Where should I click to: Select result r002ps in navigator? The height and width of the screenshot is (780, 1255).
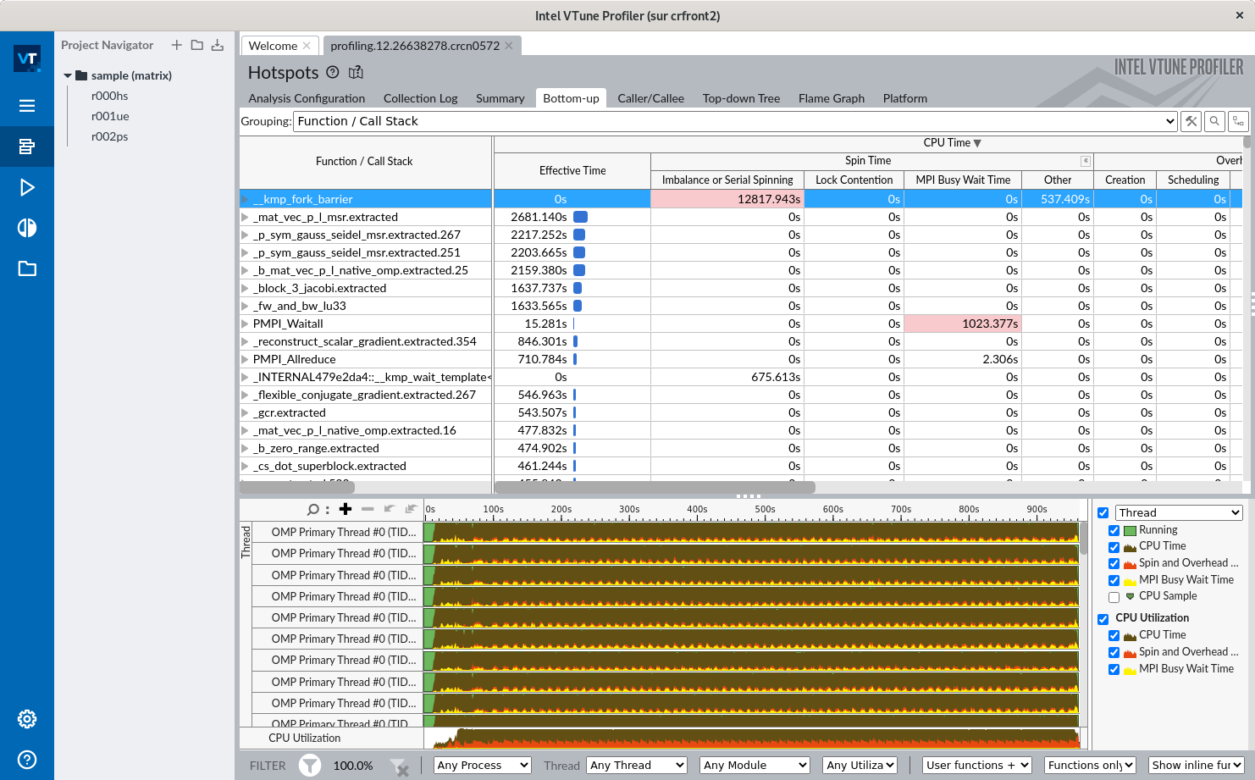click(110, 136)
